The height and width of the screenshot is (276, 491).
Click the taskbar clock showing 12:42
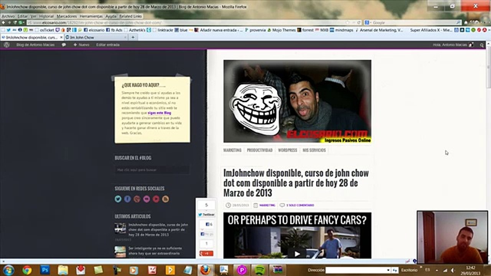tap(471, 270)
